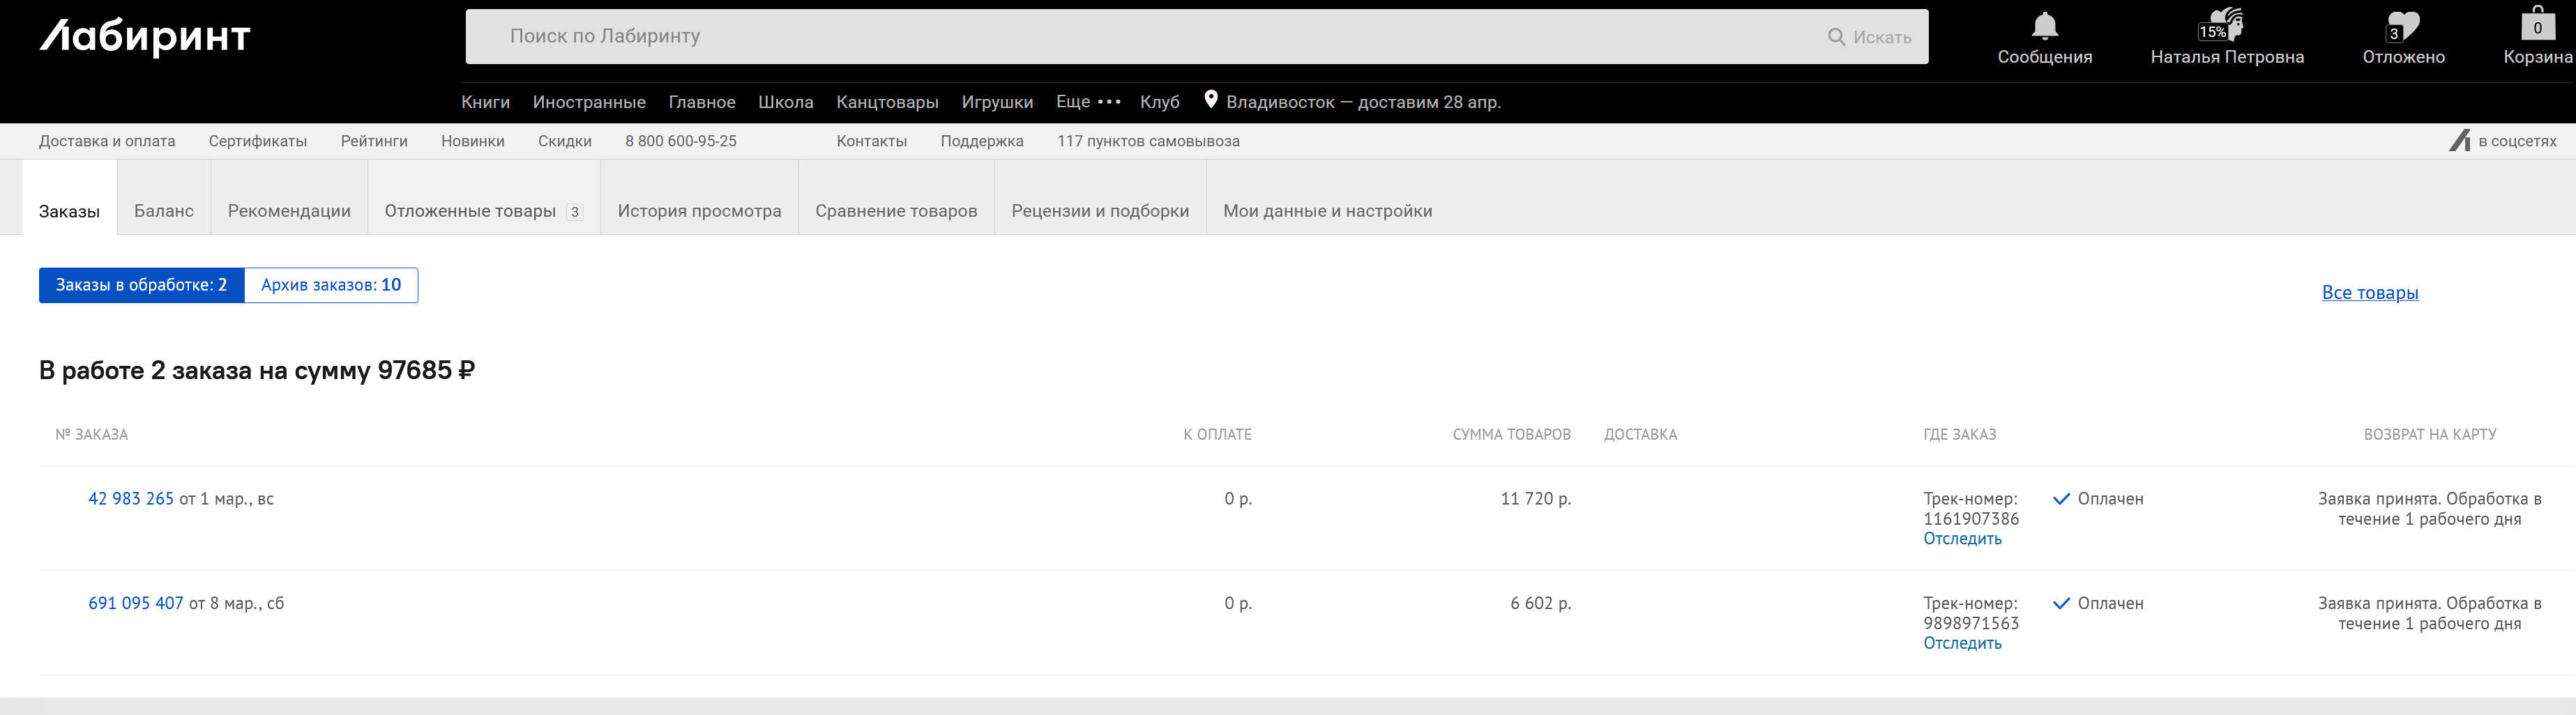2576x715 pixels.
Task: Open 117 пунктов самовывоза link
Action: coord(1148,141)
